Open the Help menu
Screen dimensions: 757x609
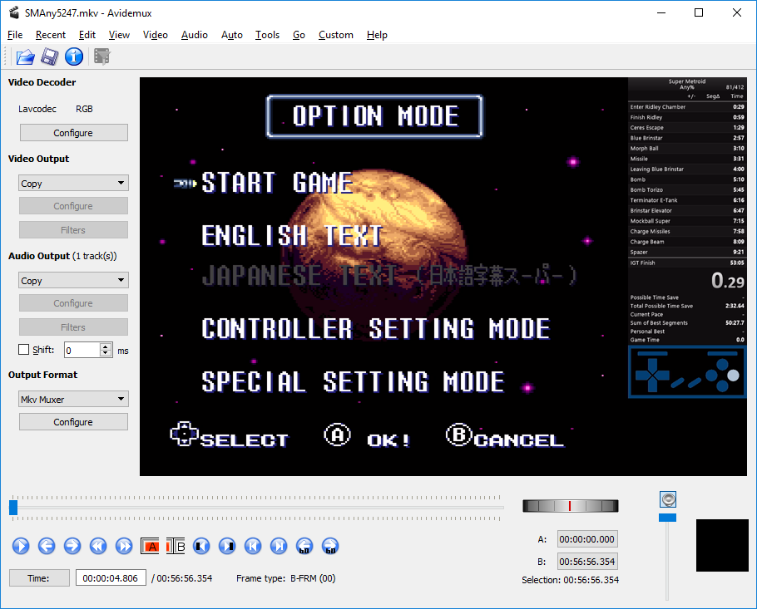click(377, 35)
